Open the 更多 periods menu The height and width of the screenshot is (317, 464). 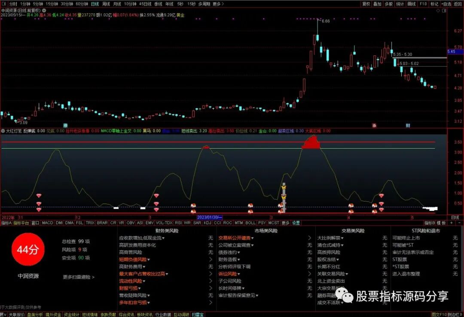[218, 4]
